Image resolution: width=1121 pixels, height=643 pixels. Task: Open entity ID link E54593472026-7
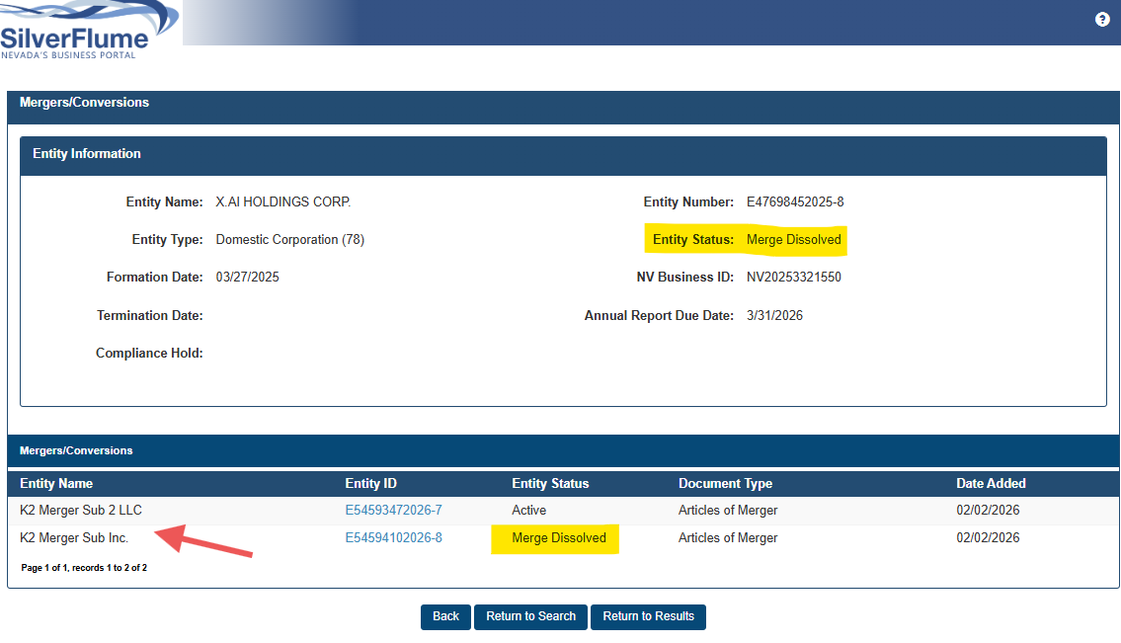[x=393, y=511]
